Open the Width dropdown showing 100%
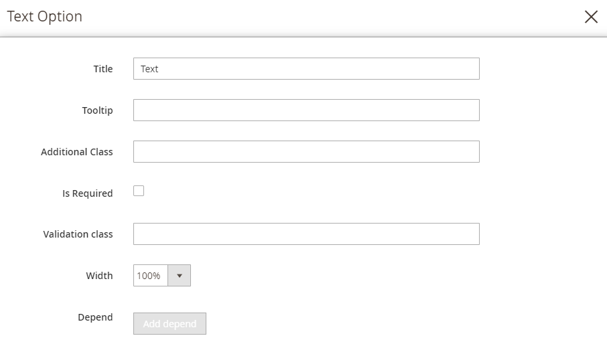Image resolution: width=607 pixels, height=342 pixels. 151,276
